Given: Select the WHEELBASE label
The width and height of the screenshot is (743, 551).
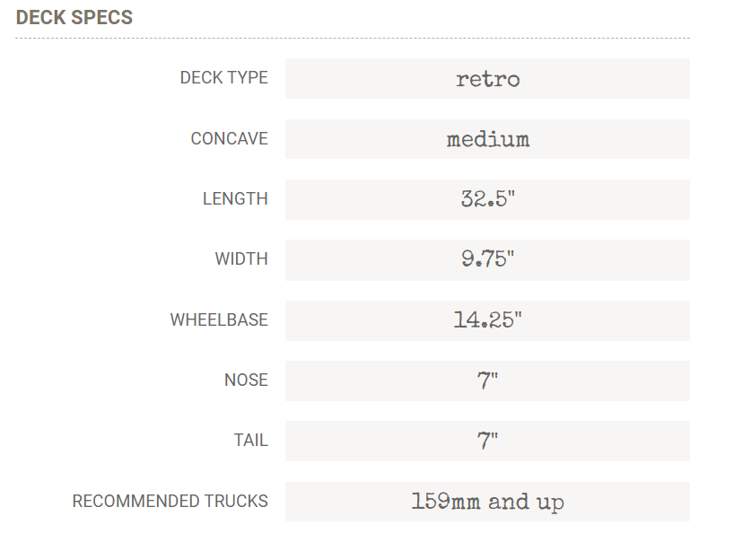Looking at the screenshot, I should 219,320.
